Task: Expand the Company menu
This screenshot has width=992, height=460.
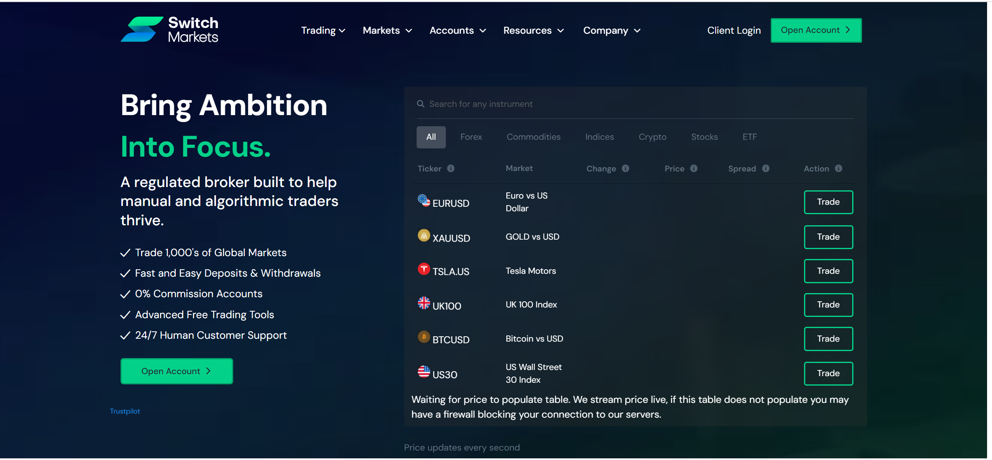Action: point(612,30)
